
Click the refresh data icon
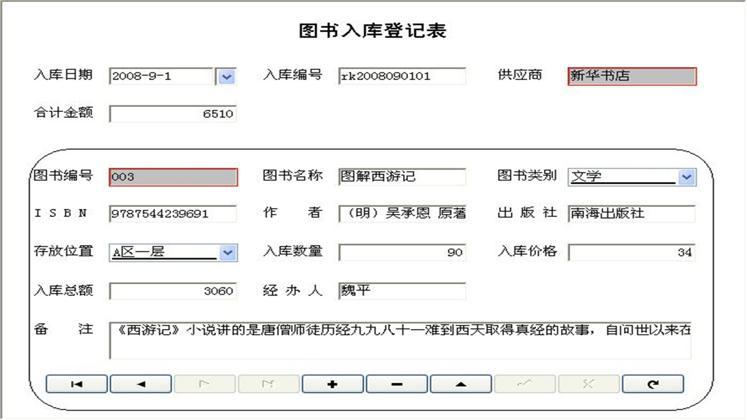652,384
